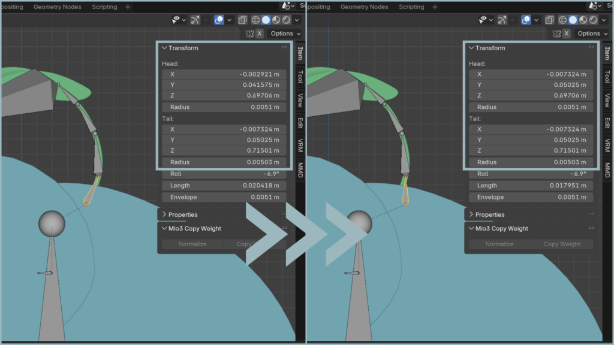Click Properties panel drag grip, right screenshot
Screen dimensions: 614x345
click(591, 214)
